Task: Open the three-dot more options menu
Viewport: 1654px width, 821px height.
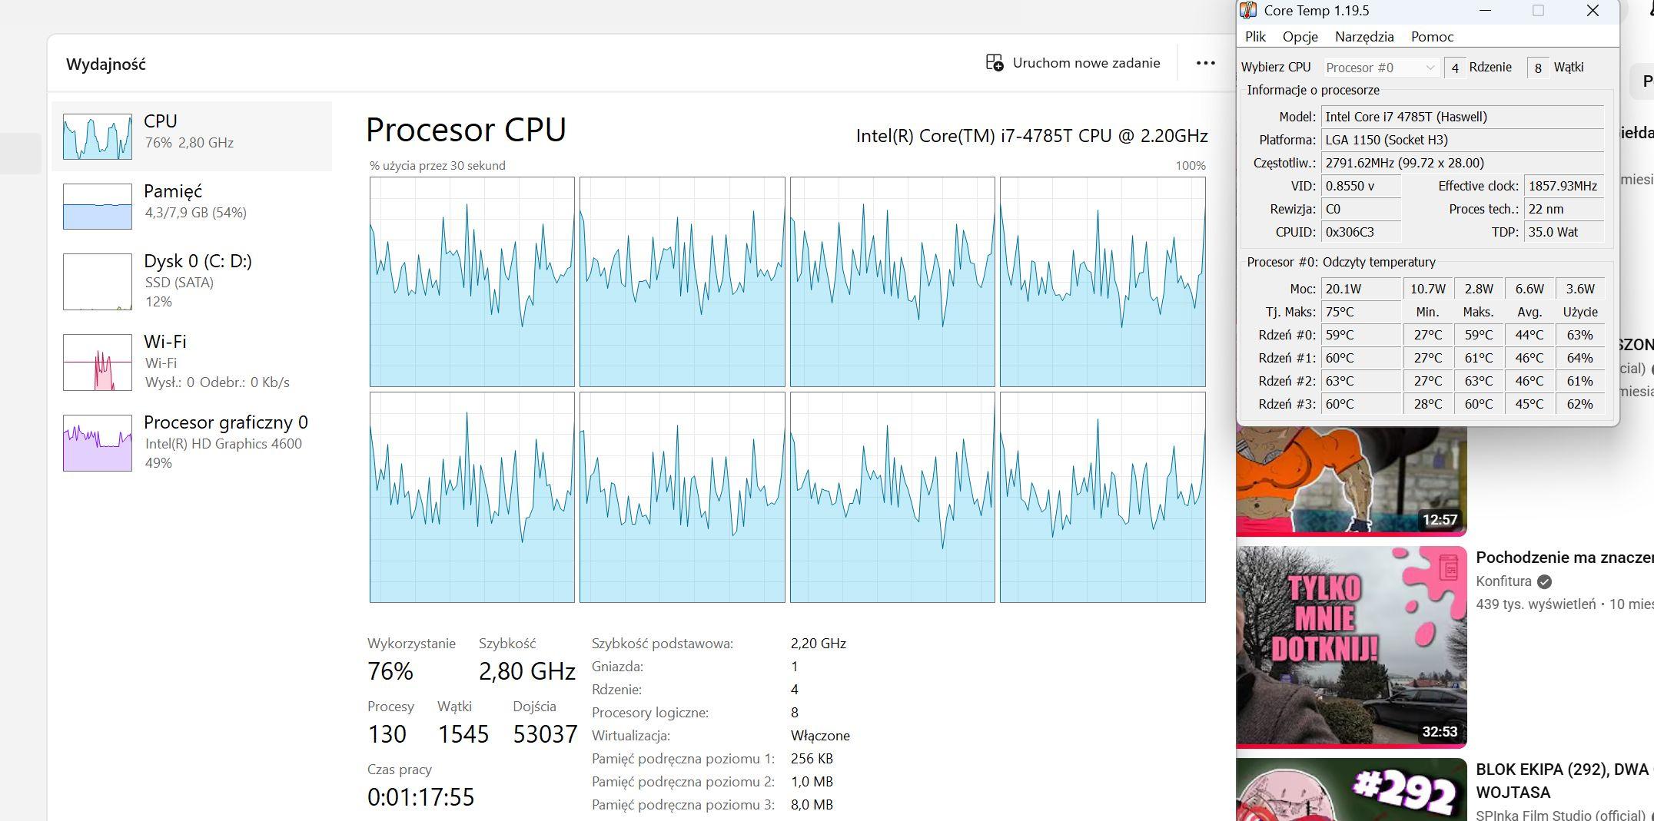Action: [x=1205, y=63]
